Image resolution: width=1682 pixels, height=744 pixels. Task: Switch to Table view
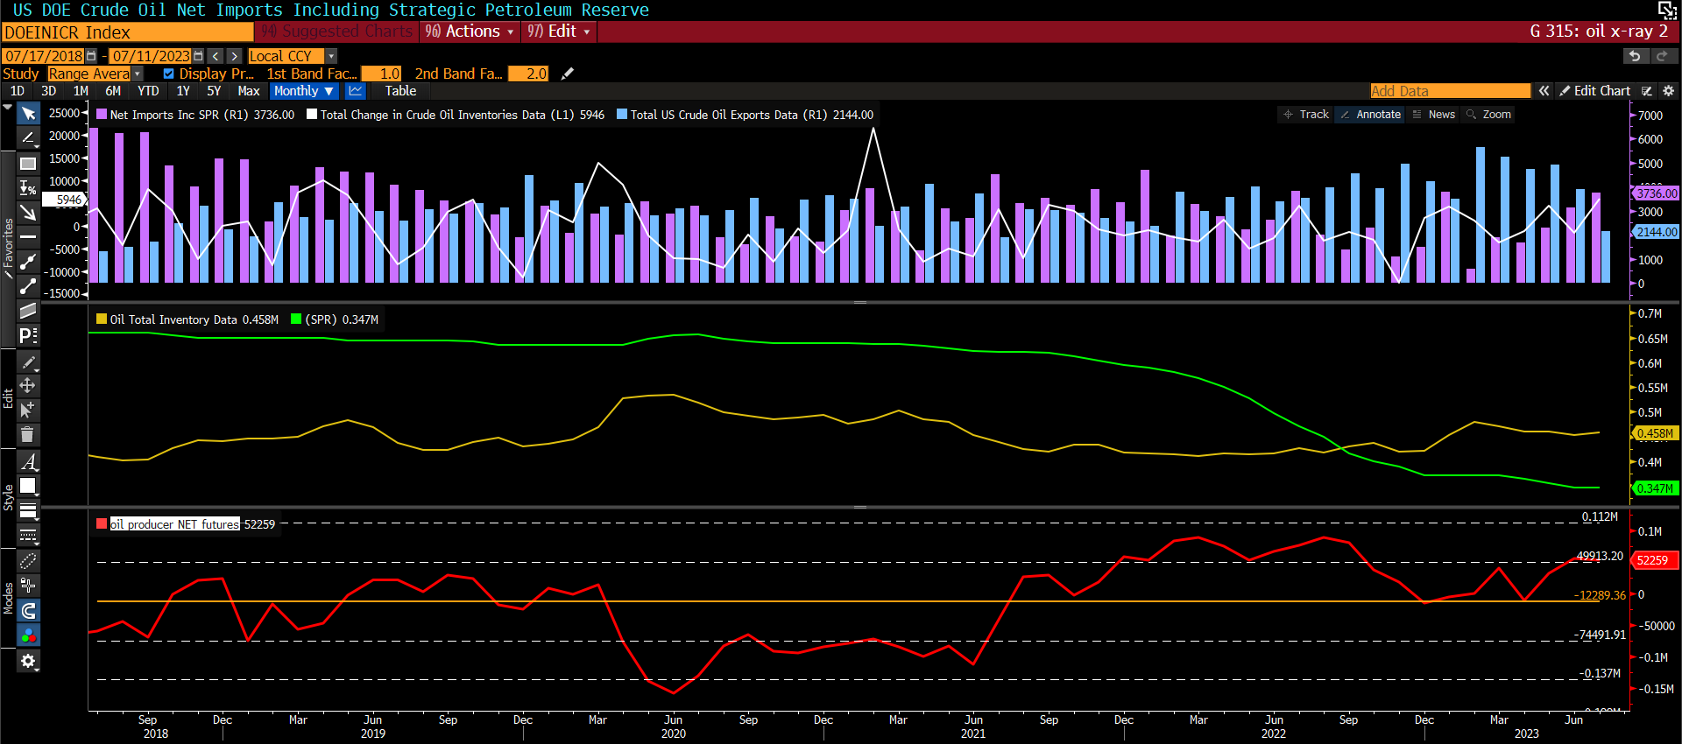click(x=400, y=91)
